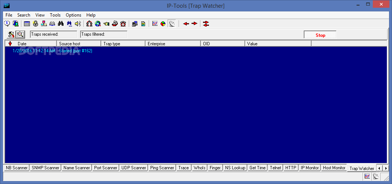
Task: Switch to the HTTP tab
Action: (x=291, y=168)
